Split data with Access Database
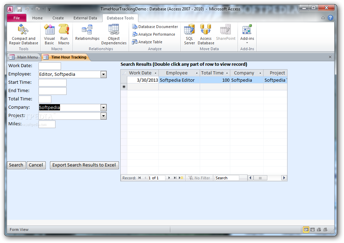Screen dimensions: 344x243 click(x=206, y=34)
